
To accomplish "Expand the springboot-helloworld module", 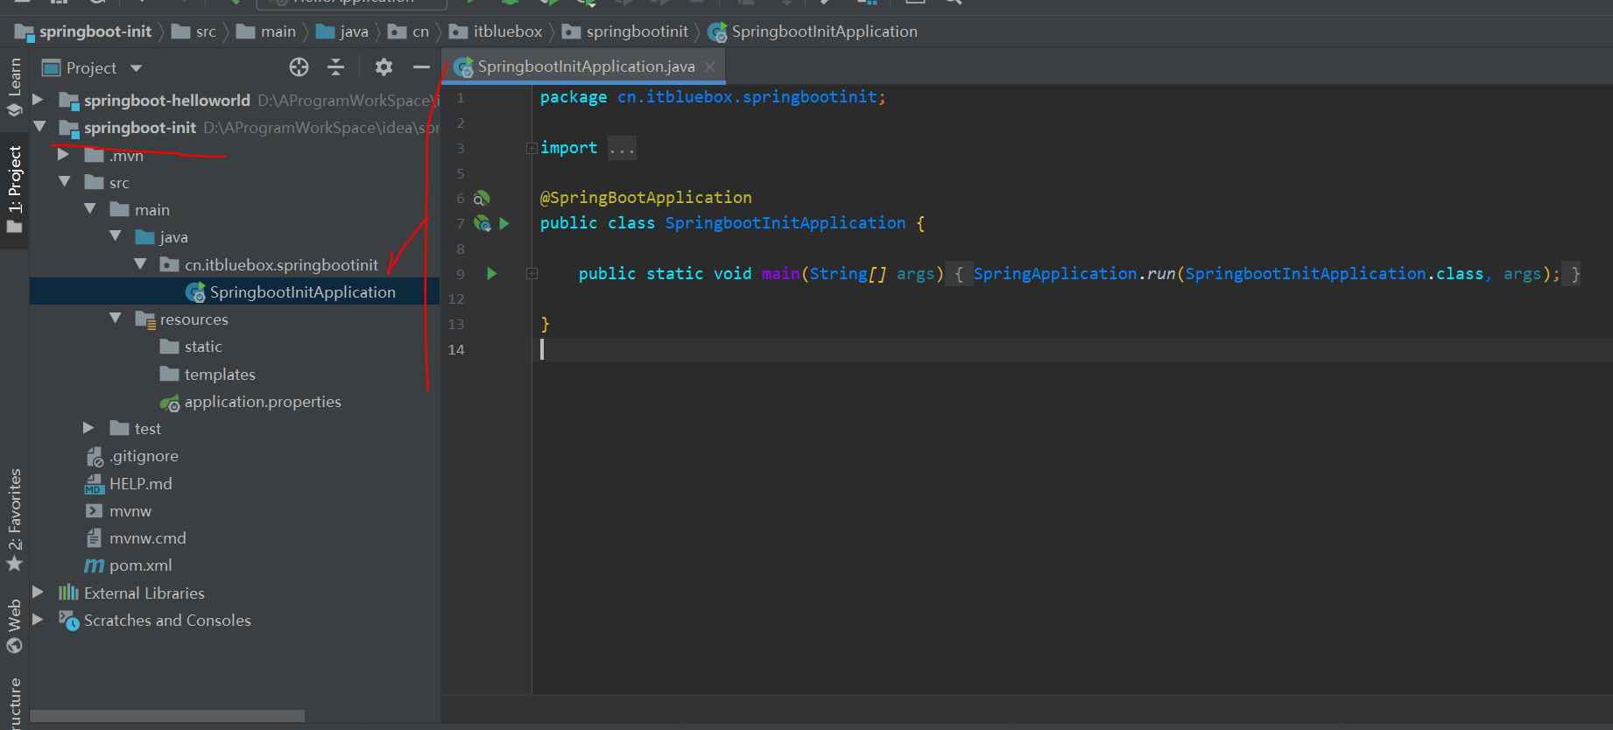I will point(38,100).
